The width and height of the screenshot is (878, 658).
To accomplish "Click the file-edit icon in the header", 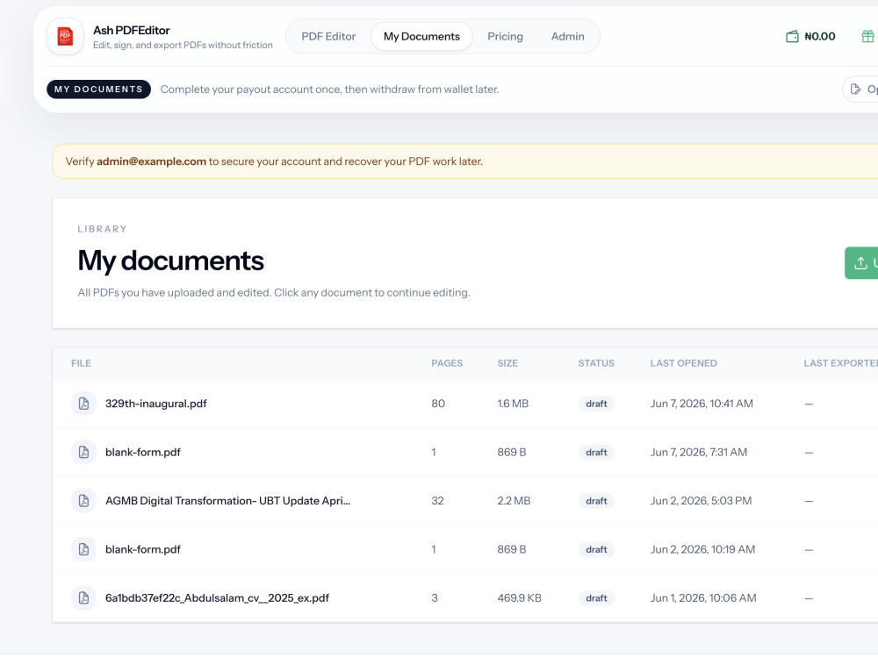I will pyautogui.click(x=855, y=89).
